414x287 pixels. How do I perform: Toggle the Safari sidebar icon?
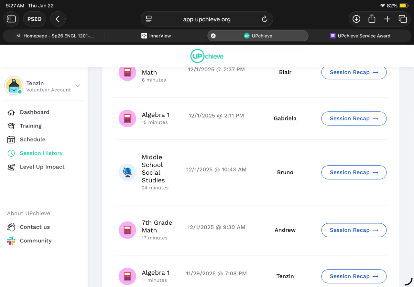pos(11,19)
